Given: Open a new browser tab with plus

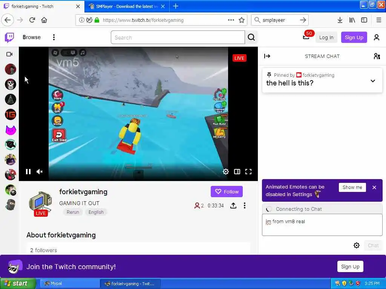Looking at the screenshot, I should pos(176,6).
